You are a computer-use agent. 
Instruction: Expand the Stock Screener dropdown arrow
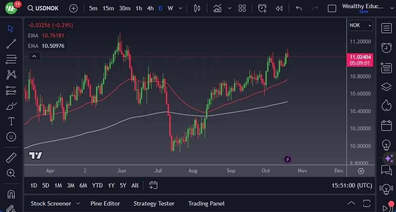tap(78, 203)
